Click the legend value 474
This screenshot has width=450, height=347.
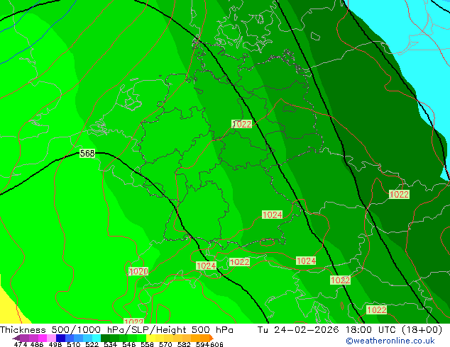pos(21,344)
